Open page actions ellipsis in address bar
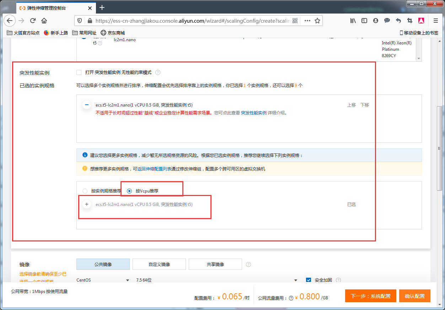445x310 pixels. tap(307, 21)
